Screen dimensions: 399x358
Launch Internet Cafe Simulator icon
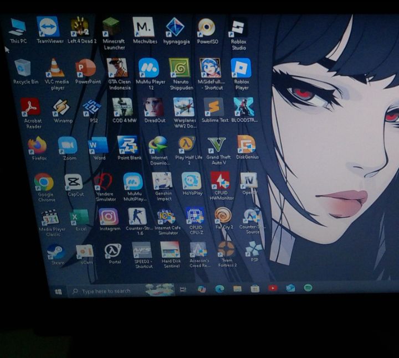[x=167, y=222]
